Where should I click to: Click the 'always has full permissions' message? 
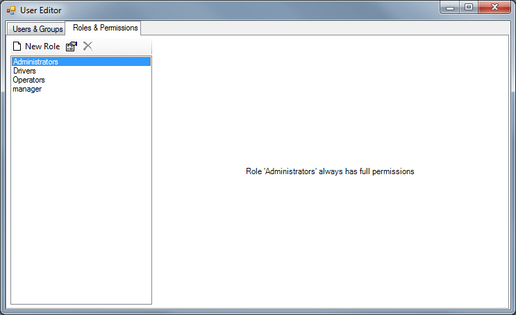[330, 171]
